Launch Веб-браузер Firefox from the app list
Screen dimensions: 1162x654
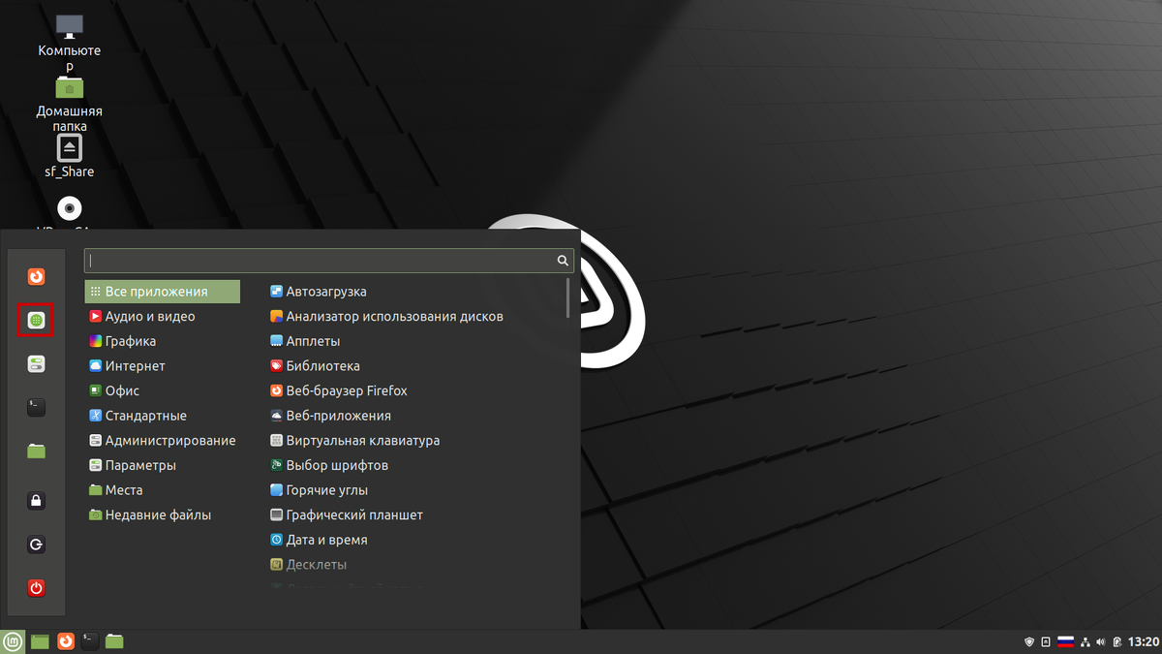click(x=414, y=390)
